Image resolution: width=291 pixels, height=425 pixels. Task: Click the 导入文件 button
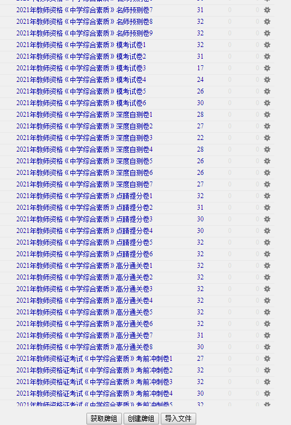pos(178,418)
